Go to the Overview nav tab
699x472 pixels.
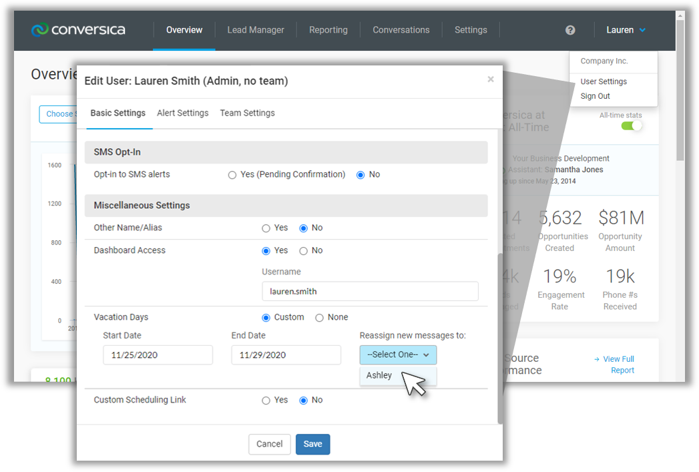184,30
